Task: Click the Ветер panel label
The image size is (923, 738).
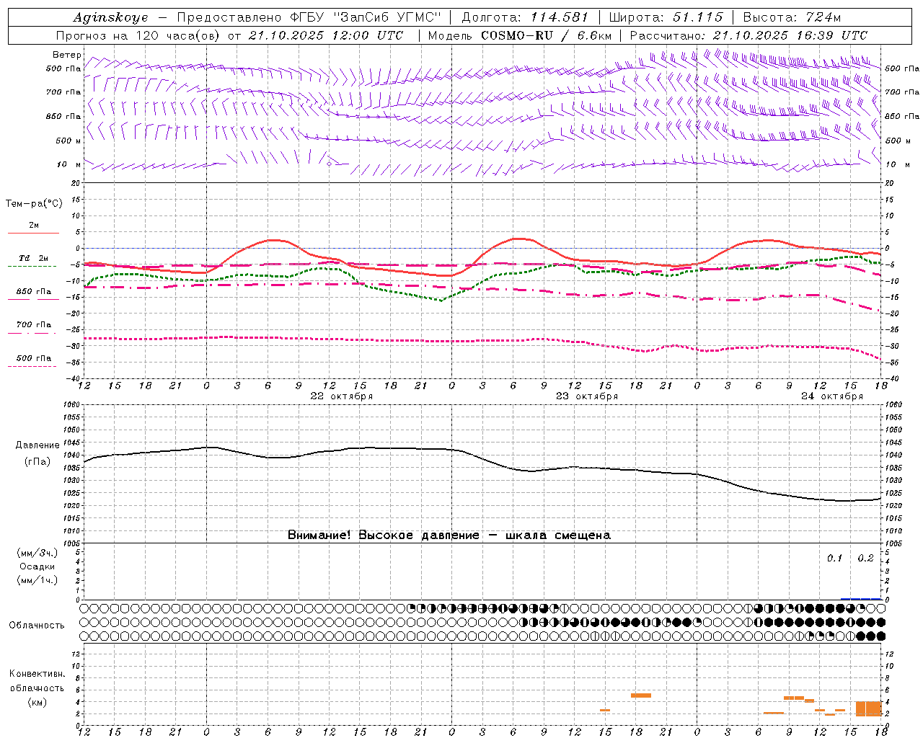Action: [x=66, y=55]
